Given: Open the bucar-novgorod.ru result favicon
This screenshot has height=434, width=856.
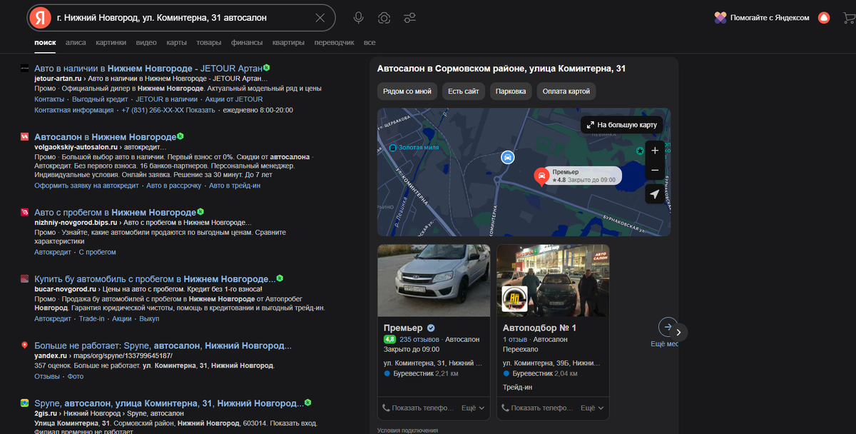Looking at the screenshot, I should coord(24,278).
